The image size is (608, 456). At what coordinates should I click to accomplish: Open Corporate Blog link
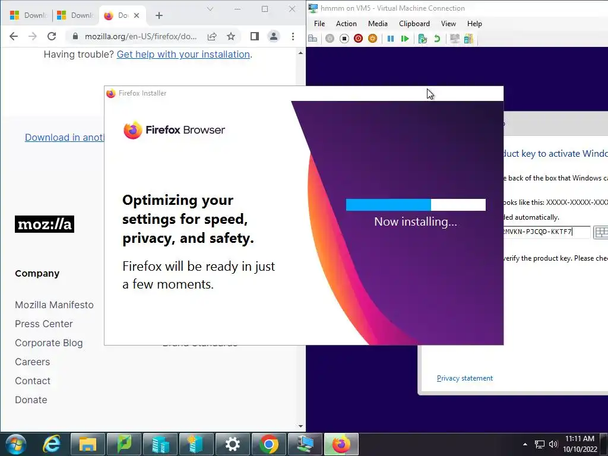[x=49, y=343]
